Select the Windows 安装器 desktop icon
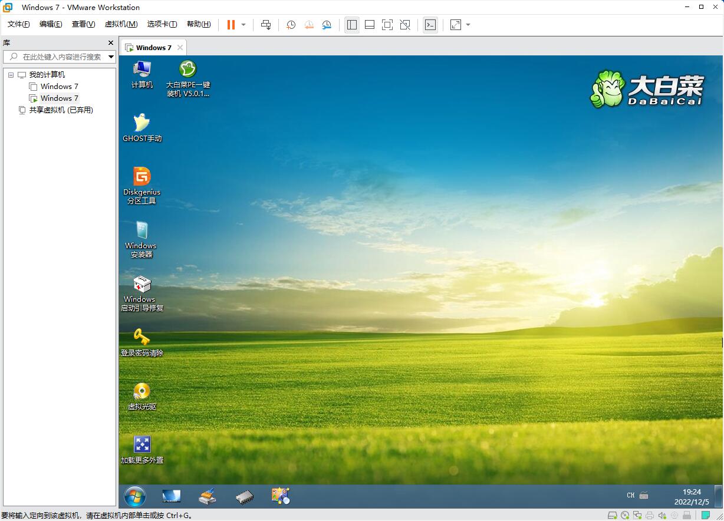 (141, 239)
